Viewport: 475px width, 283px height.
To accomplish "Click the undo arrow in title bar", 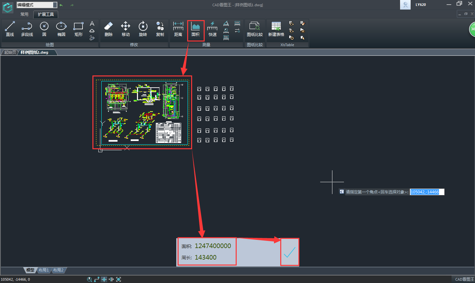I will click(x=61, y=5).
